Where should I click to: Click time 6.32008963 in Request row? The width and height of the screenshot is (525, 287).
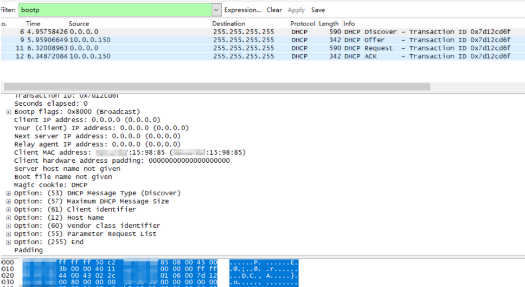click(x=47, y=48)
